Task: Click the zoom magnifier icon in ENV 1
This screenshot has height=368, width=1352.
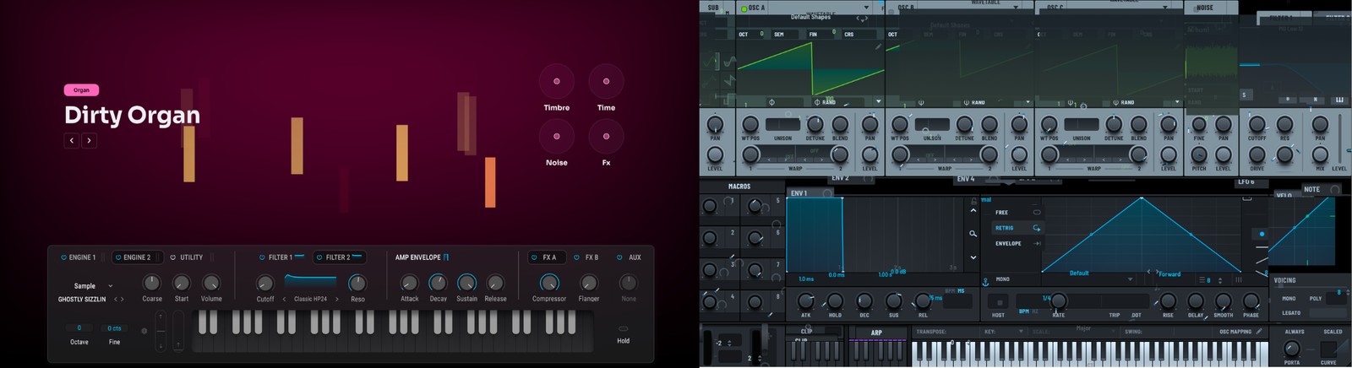Action: (x=973, y=234)
